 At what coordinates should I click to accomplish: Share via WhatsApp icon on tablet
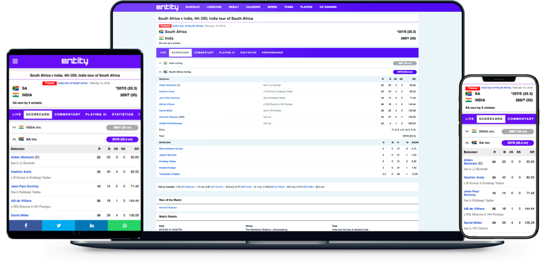(125, 225)
